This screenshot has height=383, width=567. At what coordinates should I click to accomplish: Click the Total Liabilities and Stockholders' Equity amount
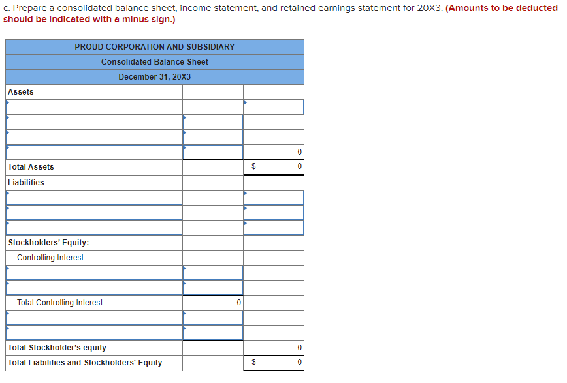(274, 362)
